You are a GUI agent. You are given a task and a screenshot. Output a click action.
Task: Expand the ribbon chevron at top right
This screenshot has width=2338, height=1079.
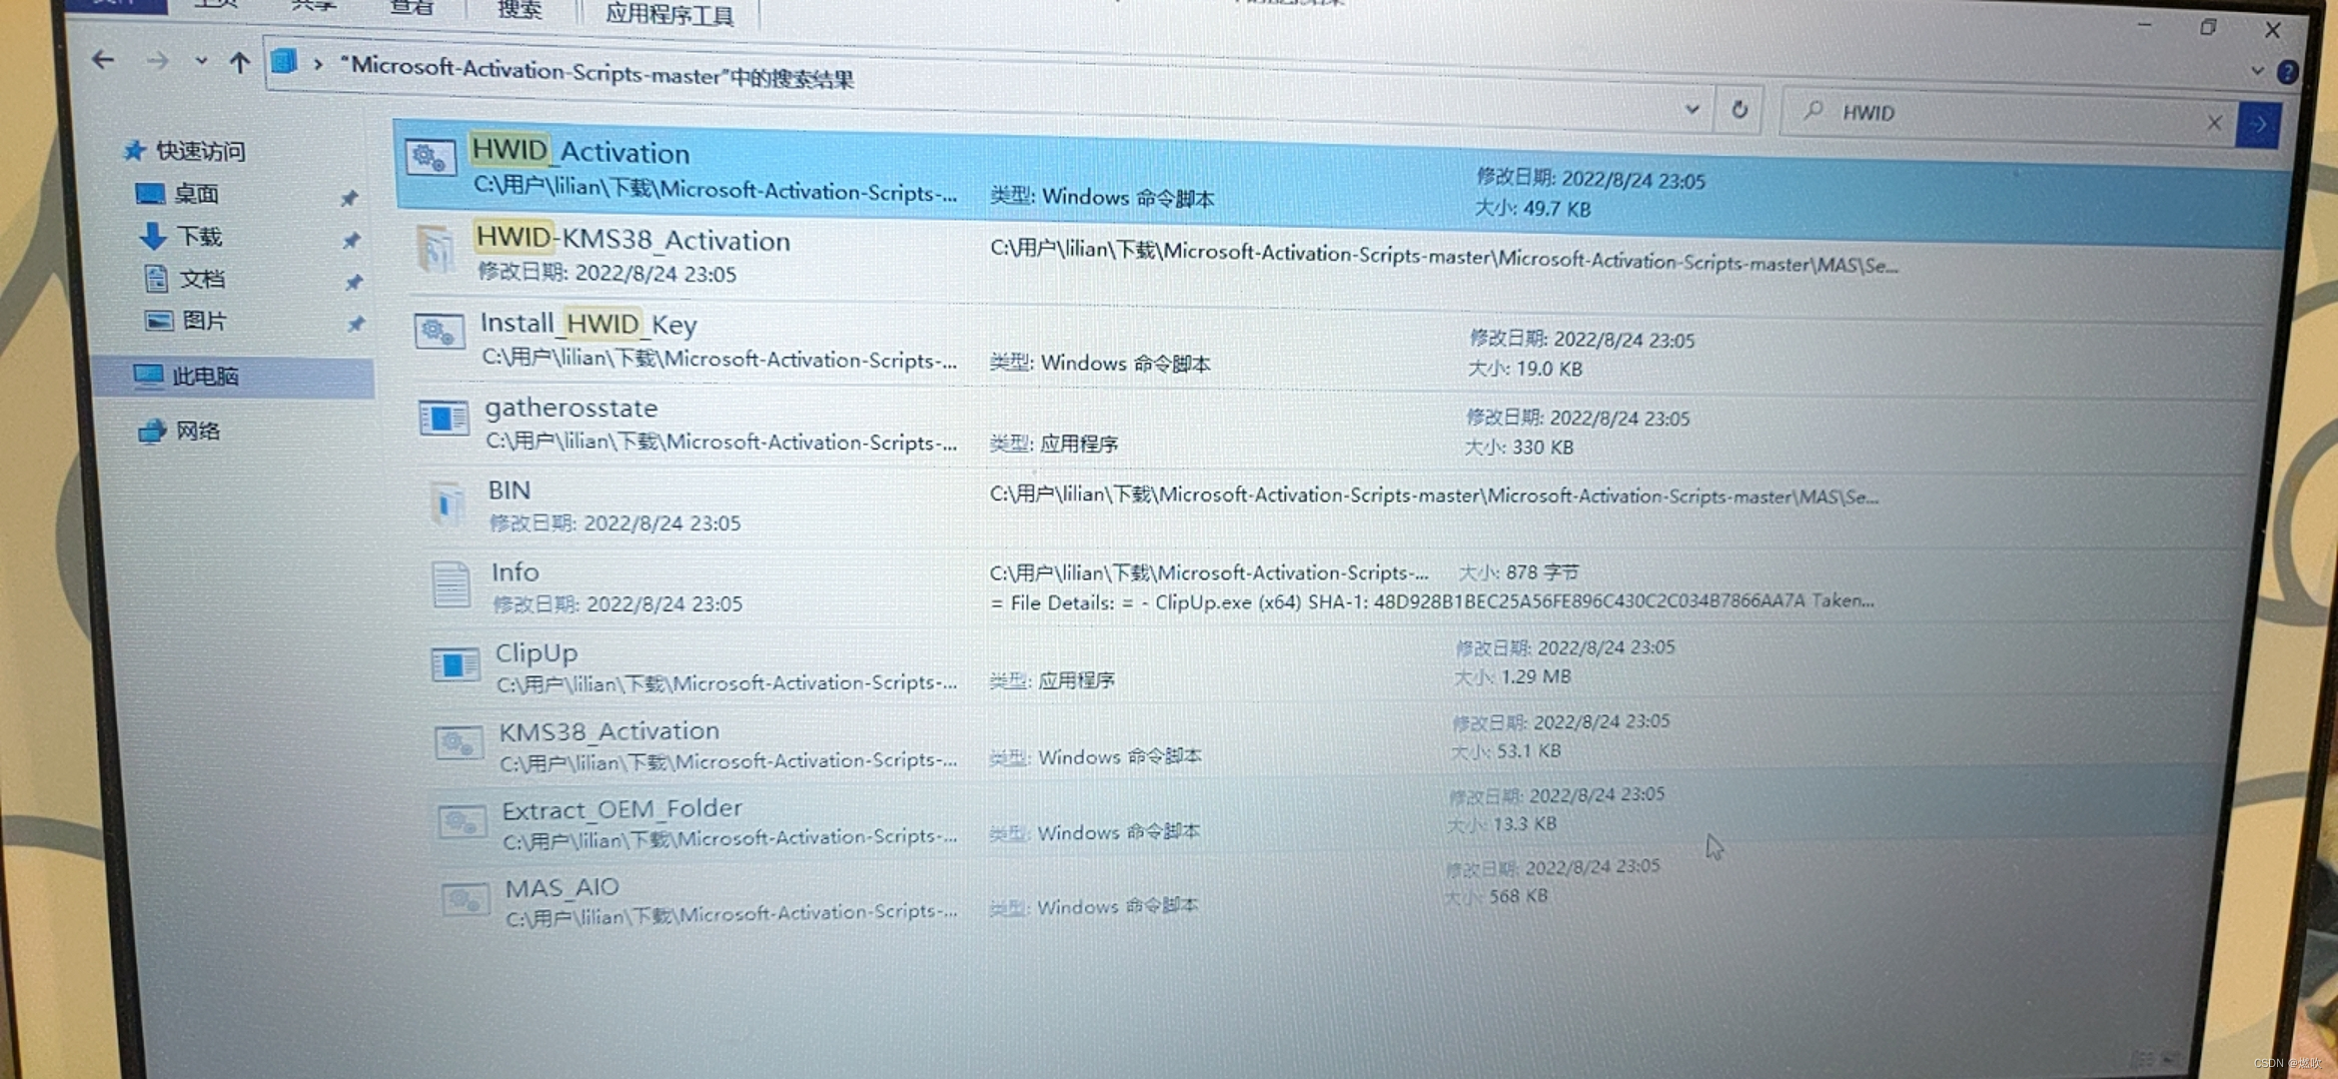coord(2257,70)
